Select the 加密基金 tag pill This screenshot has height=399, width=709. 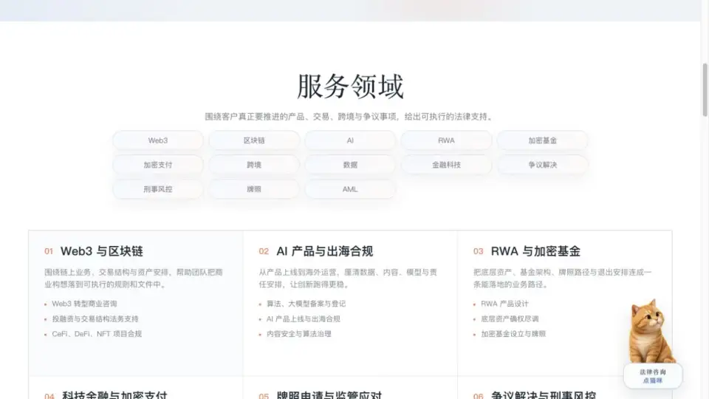[x=543, y=140]
